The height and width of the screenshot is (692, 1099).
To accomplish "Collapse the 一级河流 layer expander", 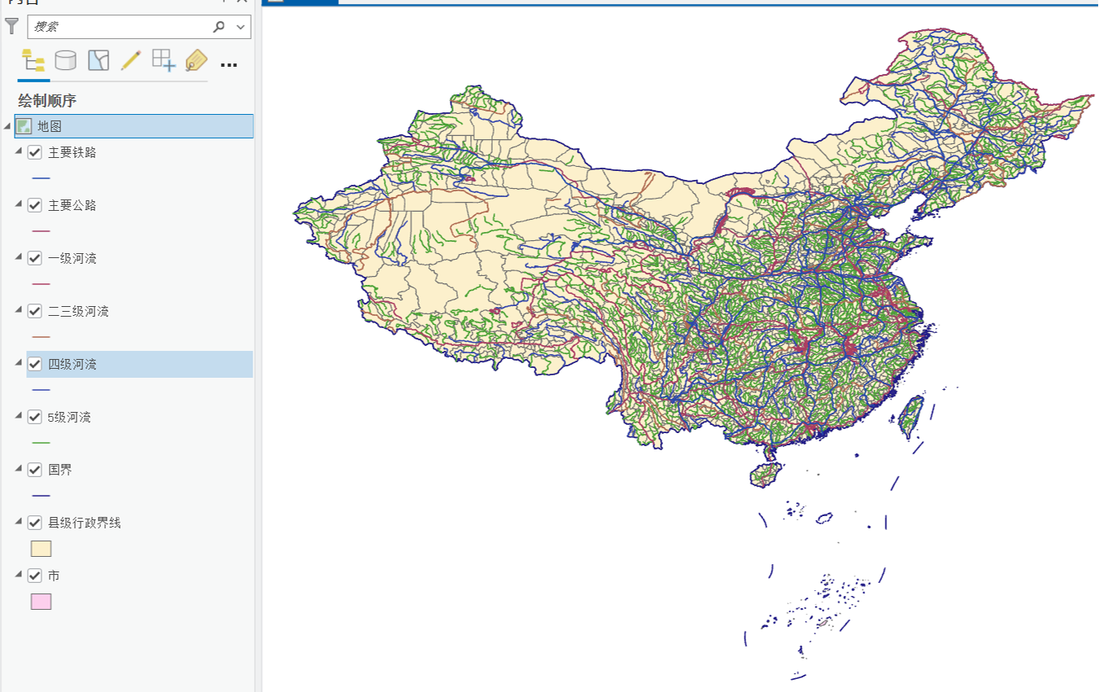I will pos(19,257).
